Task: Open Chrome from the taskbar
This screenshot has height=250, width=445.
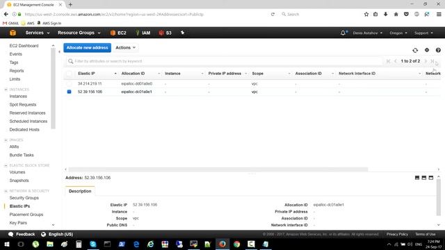Action: tap(236, 244)
